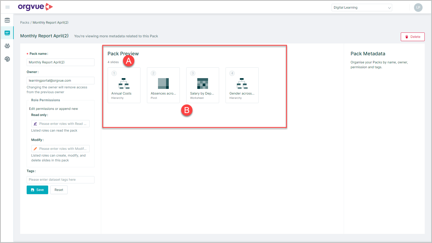This screenshot has height=243, width=432.
Task: Click the LP user avatar
Action: point(418,8)
